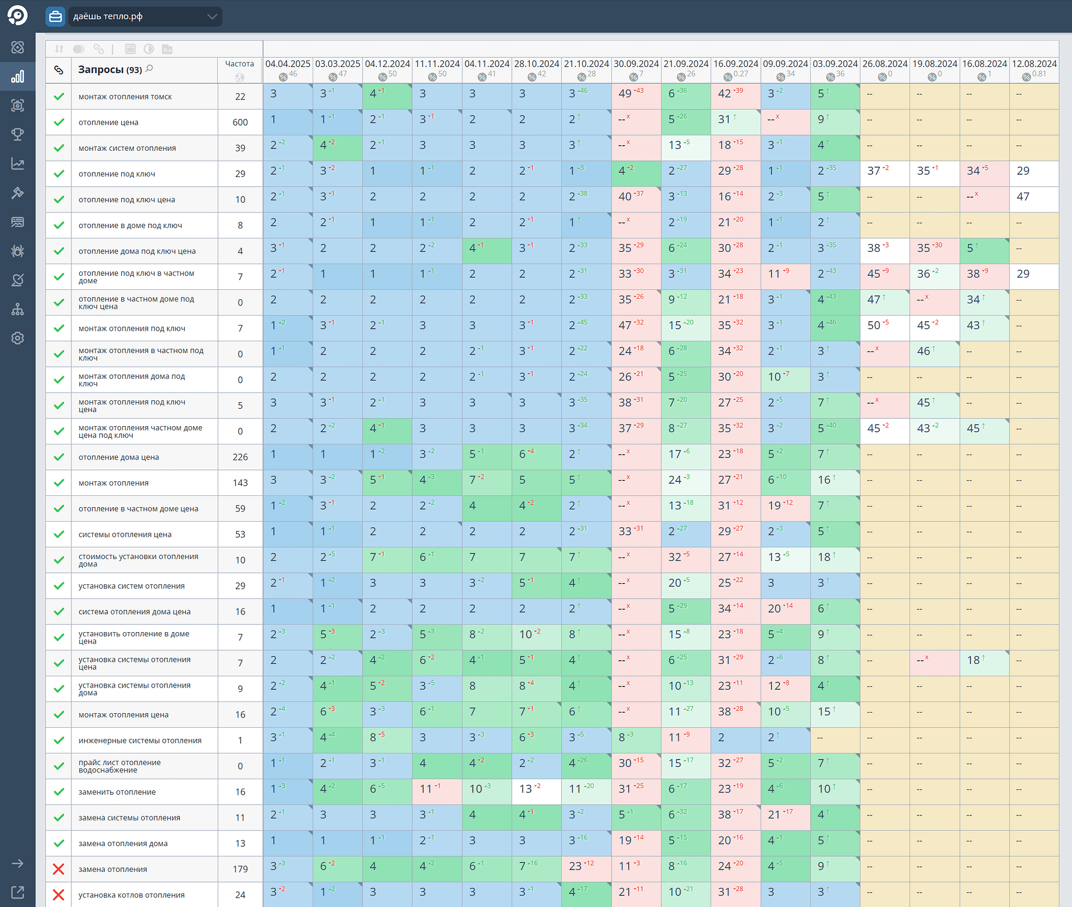The image size is (1072, 907).
Task: Open settings gear in left sidebar
Action: coord(17,338)
